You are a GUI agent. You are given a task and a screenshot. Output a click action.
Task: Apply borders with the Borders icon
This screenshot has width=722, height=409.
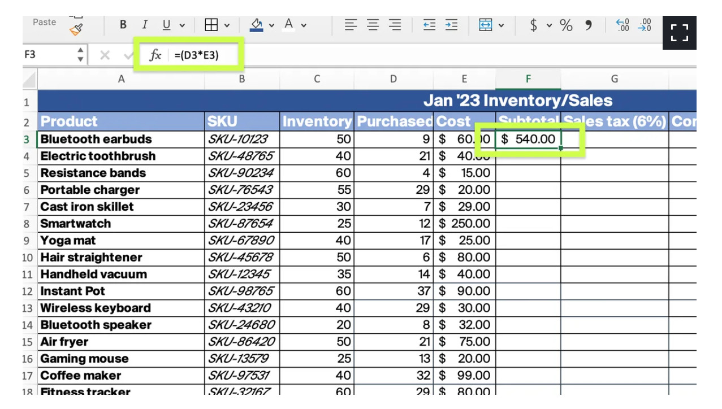click(211, 25)
